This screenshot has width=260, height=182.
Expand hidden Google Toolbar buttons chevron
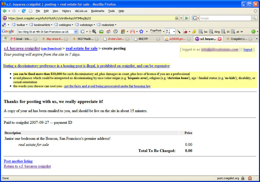pyautogui.click(x=242, y=32)
